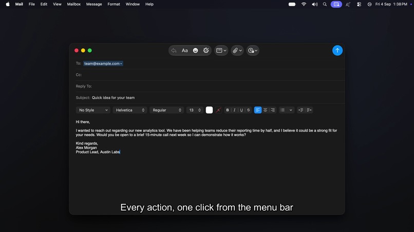This screenshot has height=232, width=414.
Task: Click the reply arrow in the compose toolbar
Action: tap(174, 51)
